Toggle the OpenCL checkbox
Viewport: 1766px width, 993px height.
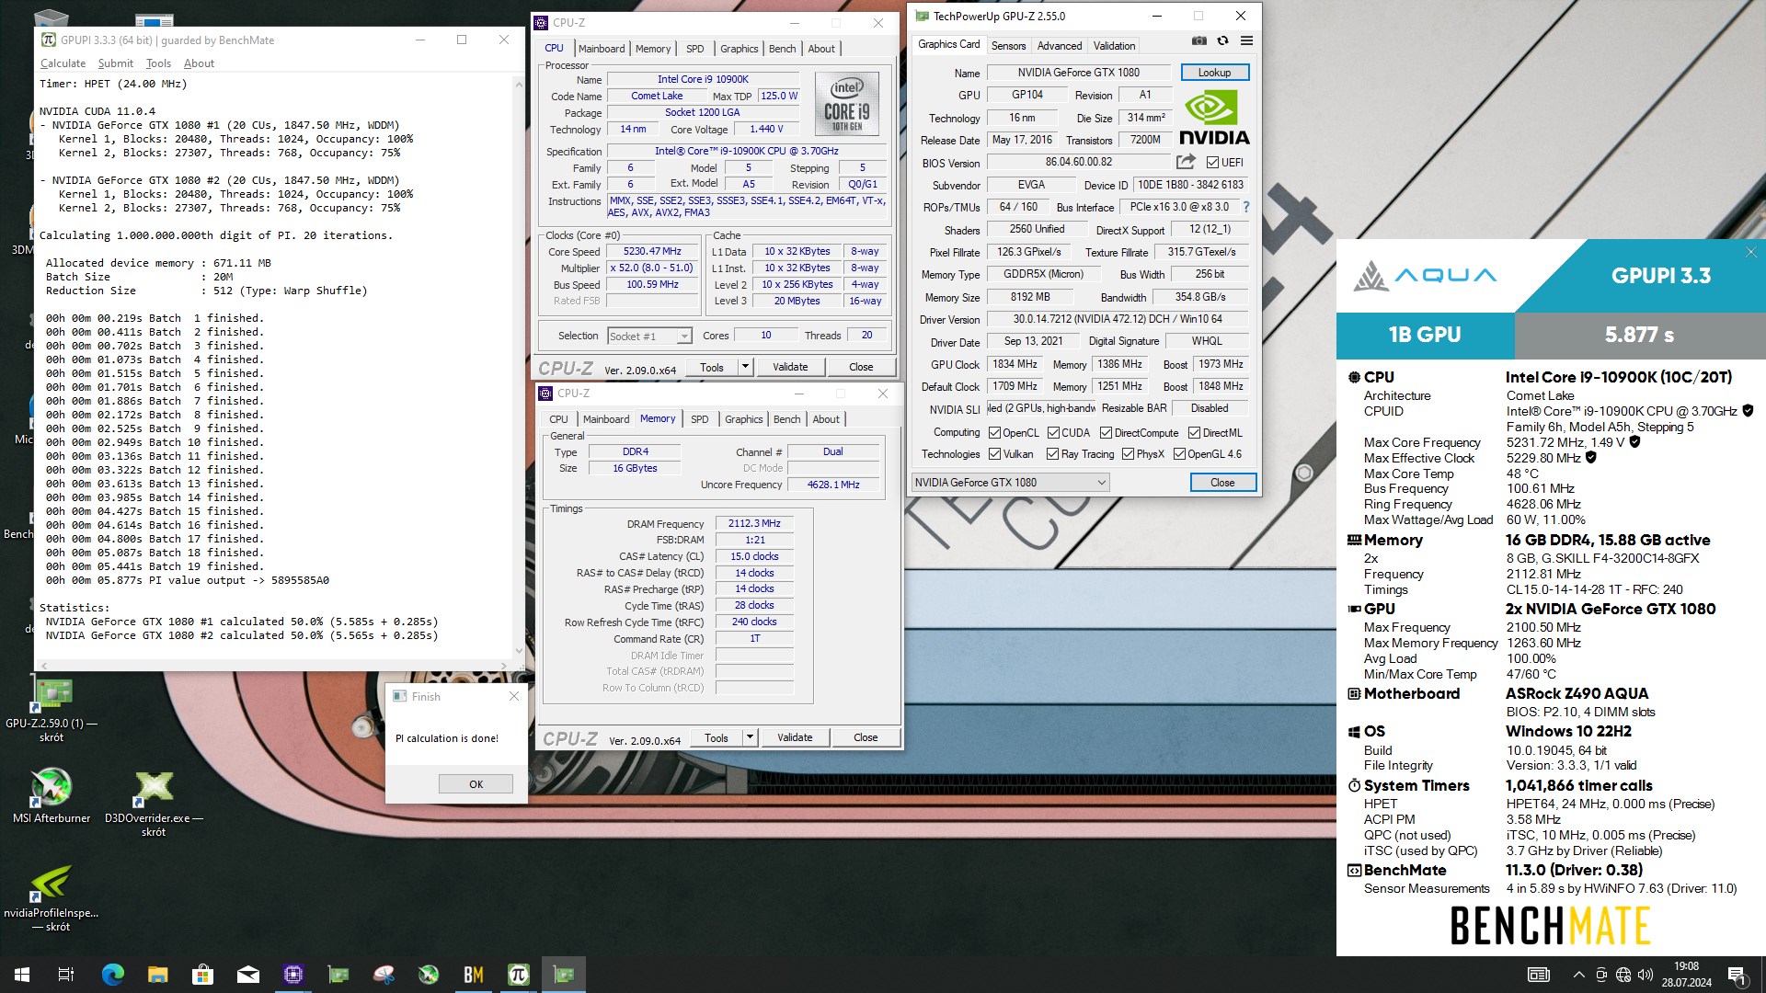coord(994,433)
